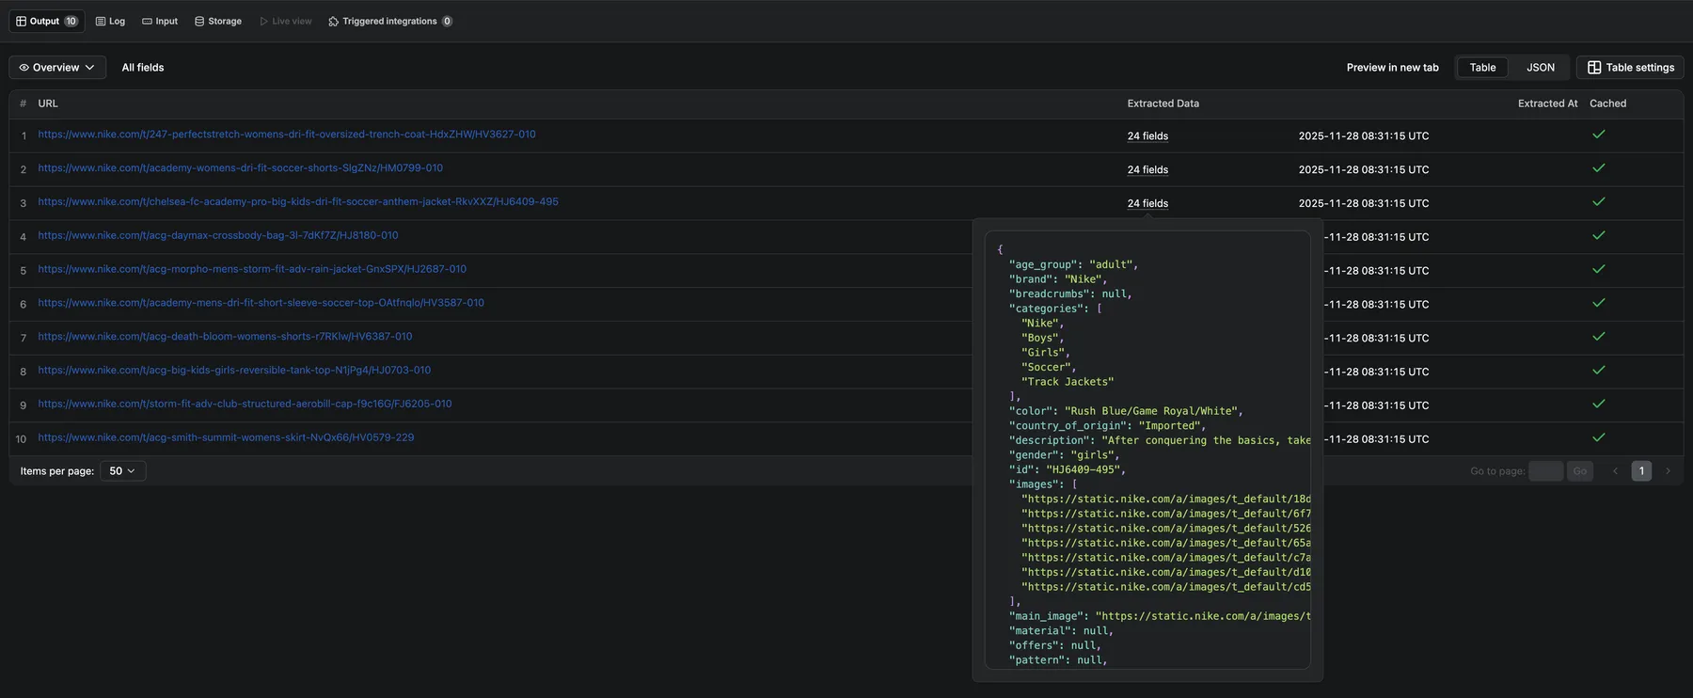1693x698 pixels.
Task: Go to the Storage tab
Action: [x=218, y=21]
